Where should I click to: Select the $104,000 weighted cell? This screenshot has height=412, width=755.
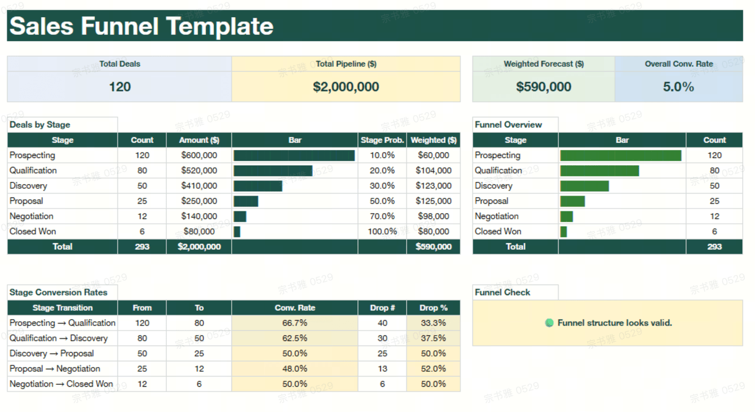point(434,171)
